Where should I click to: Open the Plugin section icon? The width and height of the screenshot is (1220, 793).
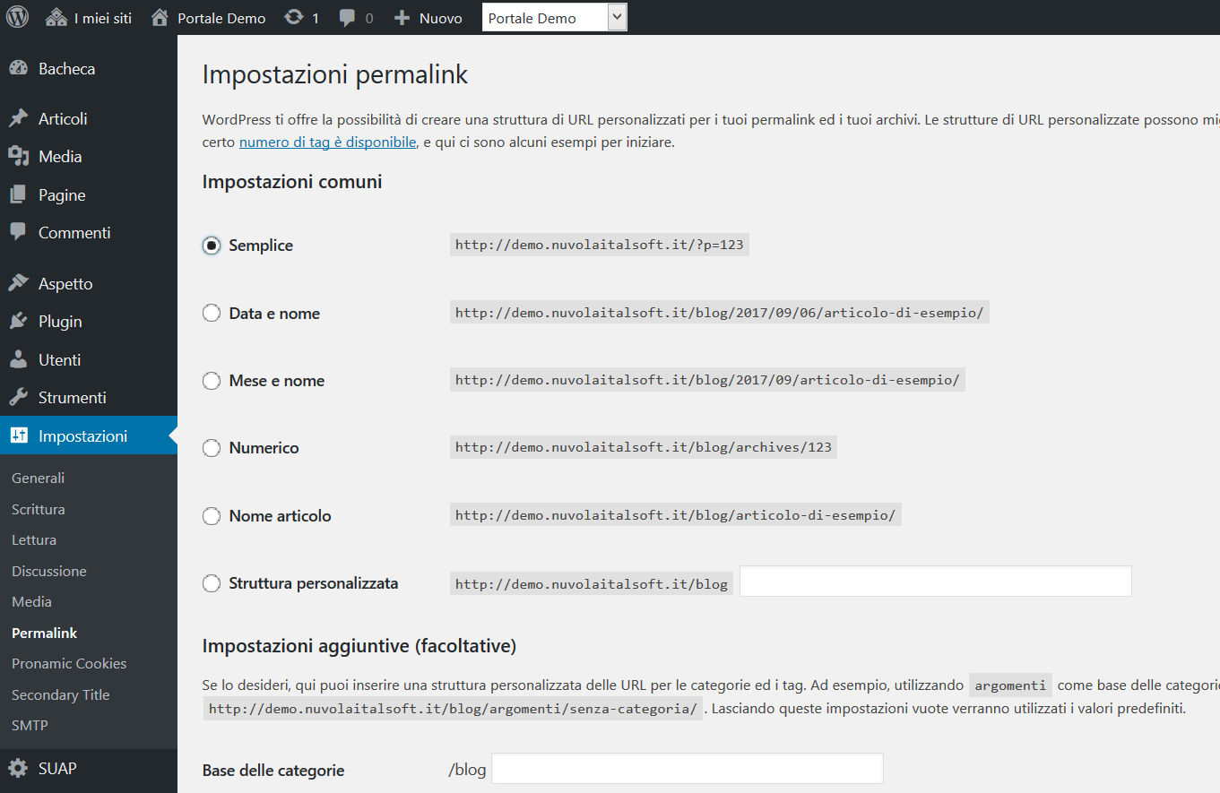point(19,322)
